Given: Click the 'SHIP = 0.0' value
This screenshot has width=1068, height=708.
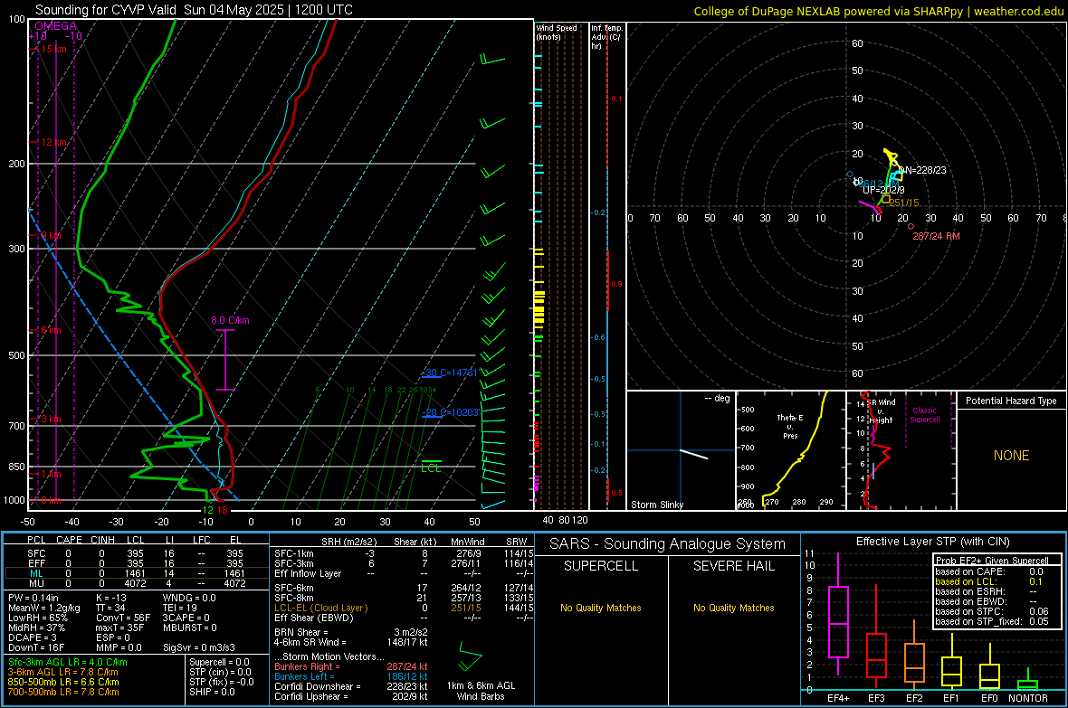Looking at the screenshot, I should (x=212, y=692).
